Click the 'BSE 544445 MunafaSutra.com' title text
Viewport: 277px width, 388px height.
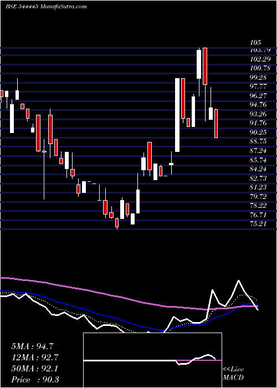pos(46,7)
